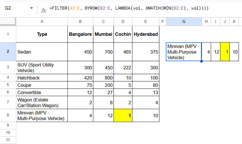Screen dimensions: 242x144
Task: Select the Minivan cell in column A
Action: click(x=42, y=115)
